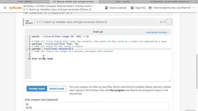
Task: Click the FIXME (2) comment line
Action: click(57, 46)
